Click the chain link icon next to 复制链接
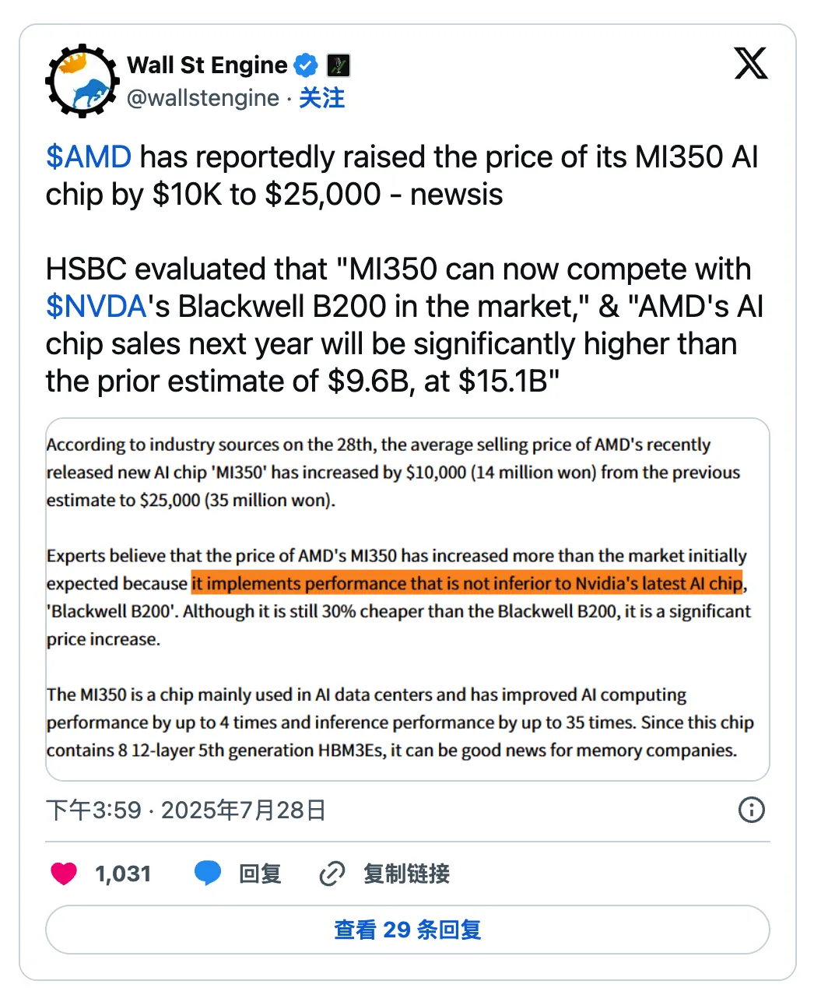The height and width of the screenshot is (995, 814). point(332,874)
